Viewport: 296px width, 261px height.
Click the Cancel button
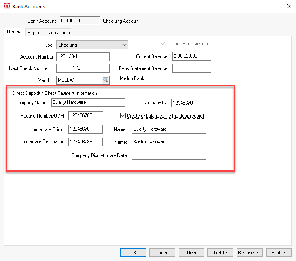162,252
